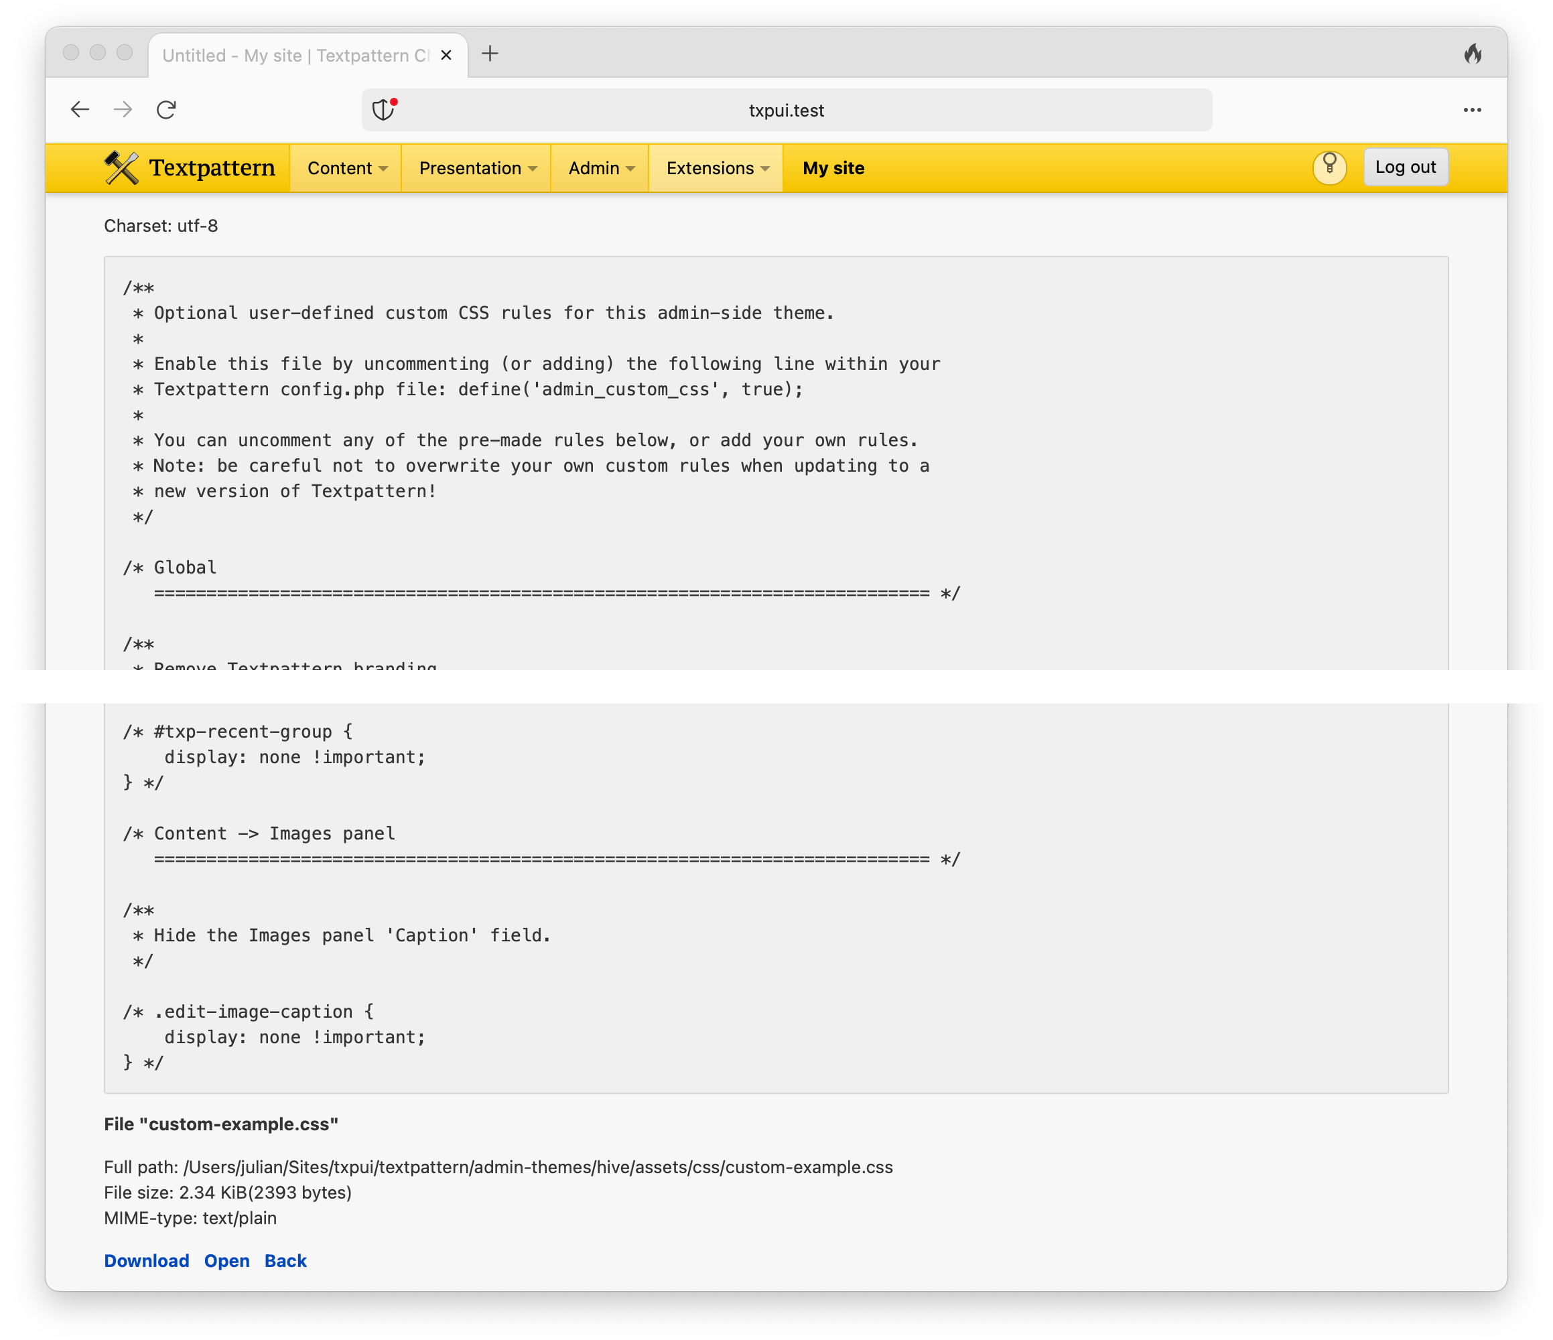Expand the Content dropdown menu
The image size is (1553, 1340).
(x=346, y=168)
